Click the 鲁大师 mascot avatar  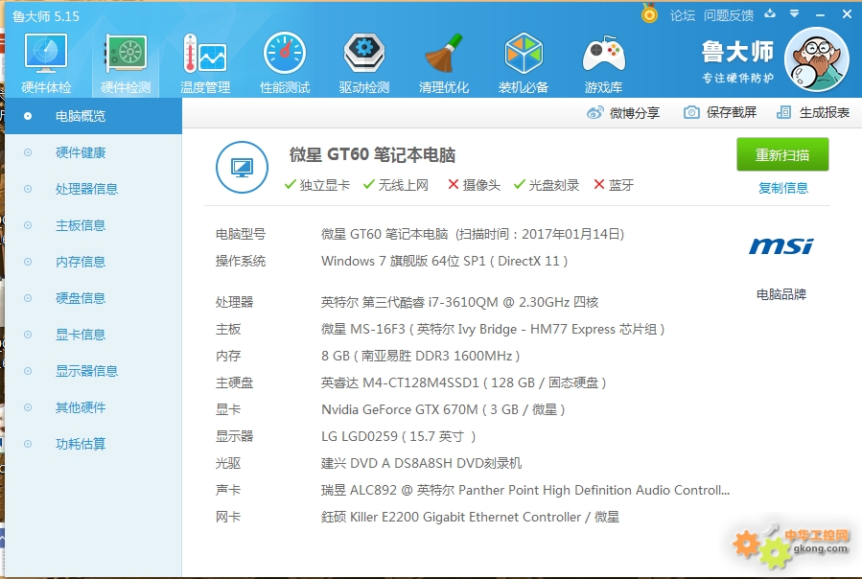[816, 58]
